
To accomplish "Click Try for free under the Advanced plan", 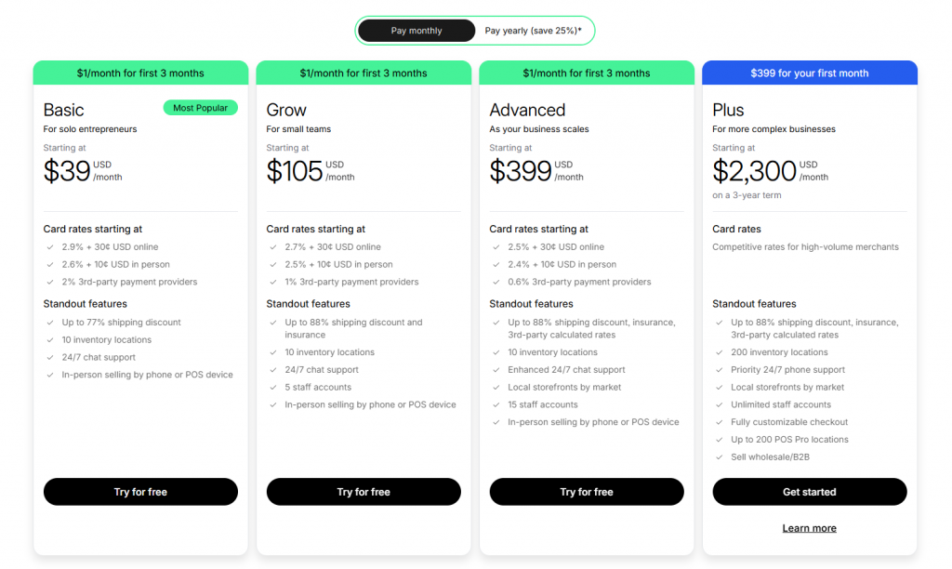I will click(x=586, y=492).
